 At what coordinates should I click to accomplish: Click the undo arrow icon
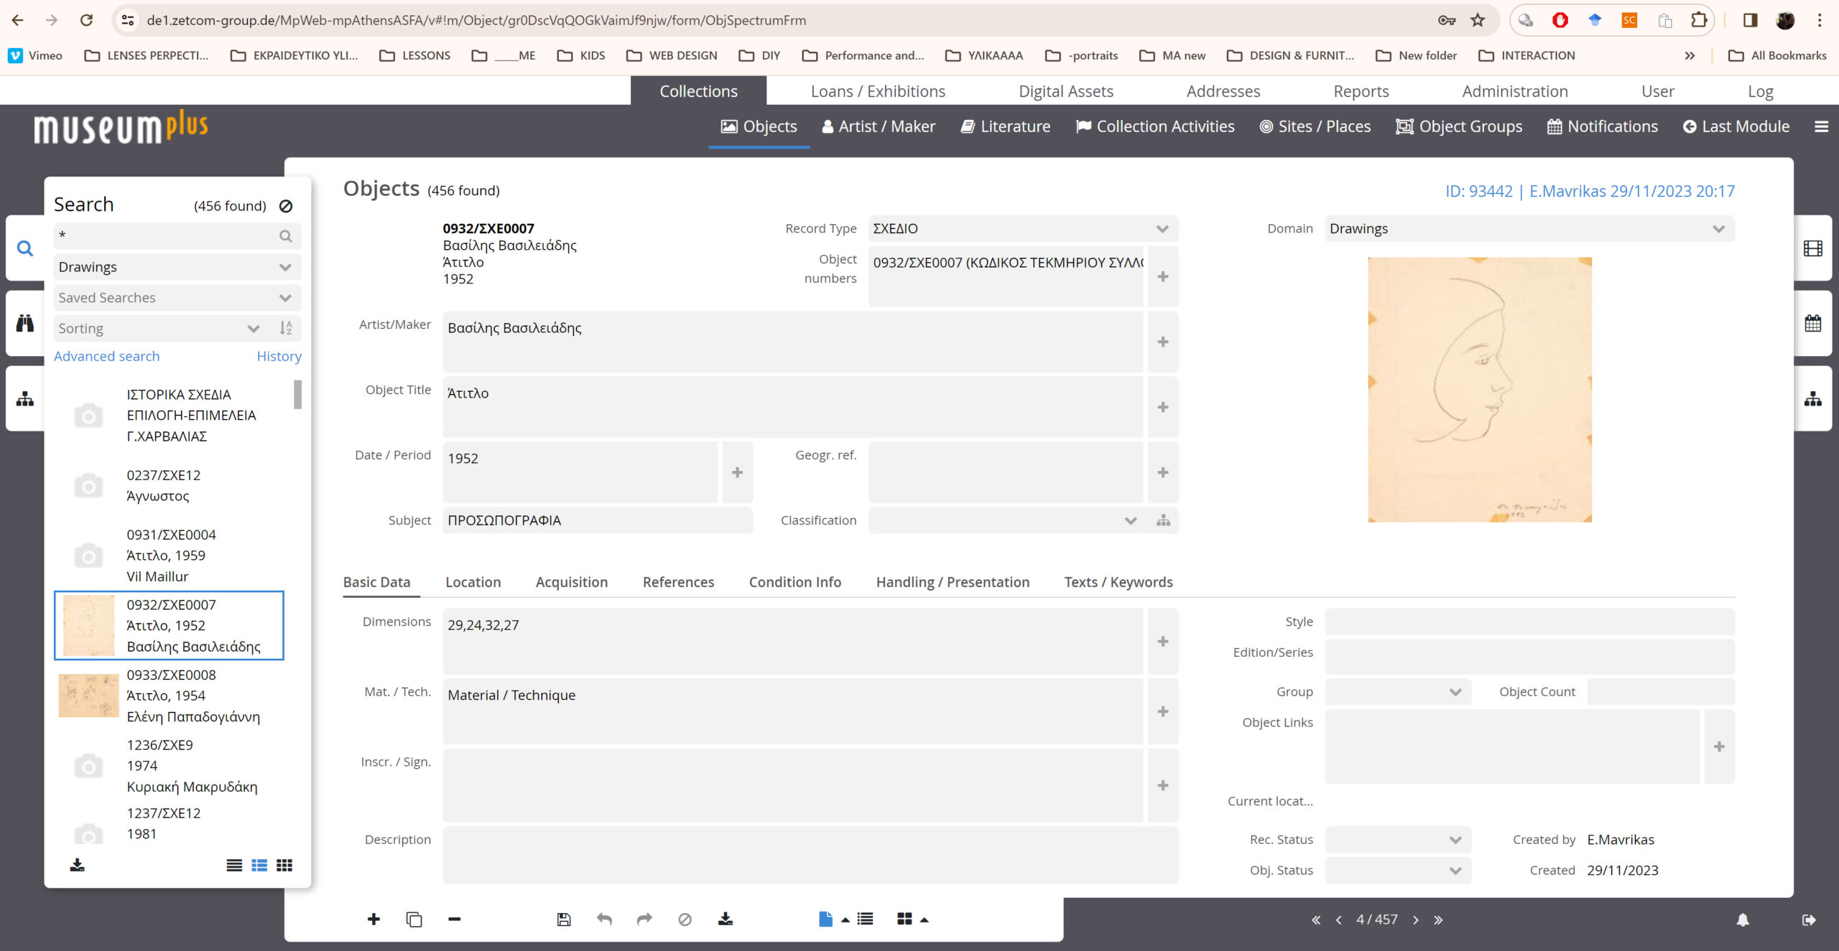[604, 919]
